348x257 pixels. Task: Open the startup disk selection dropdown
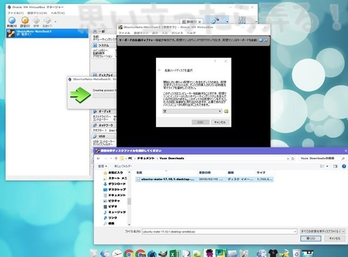pyautogui.click(x=220, y=111)
